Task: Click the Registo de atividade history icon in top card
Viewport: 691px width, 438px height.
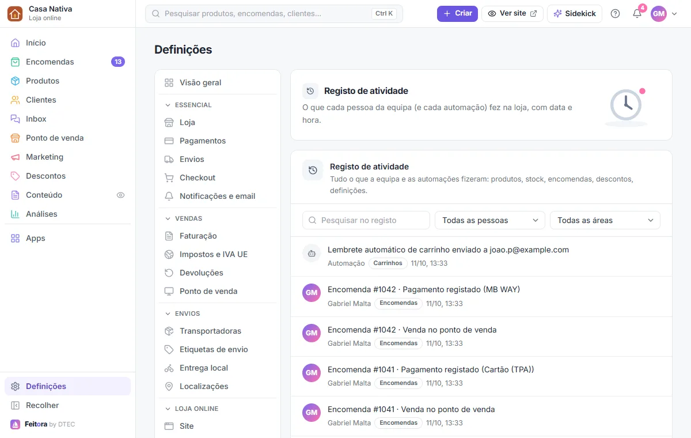Action: (310, 91)
